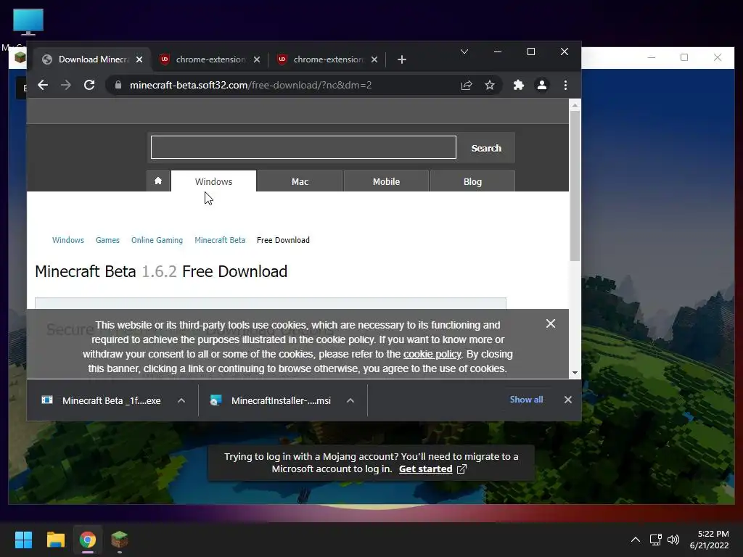Open the tab search chevron
743x557 pixels.
point(464,51)
